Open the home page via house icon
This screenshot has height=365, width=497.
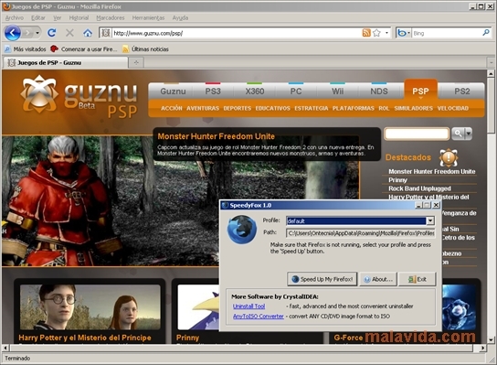click(x=88, y=33)
